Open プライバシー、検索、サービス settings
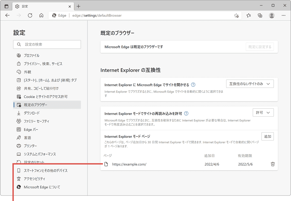 pyautogui.click(x=47, y=64)
